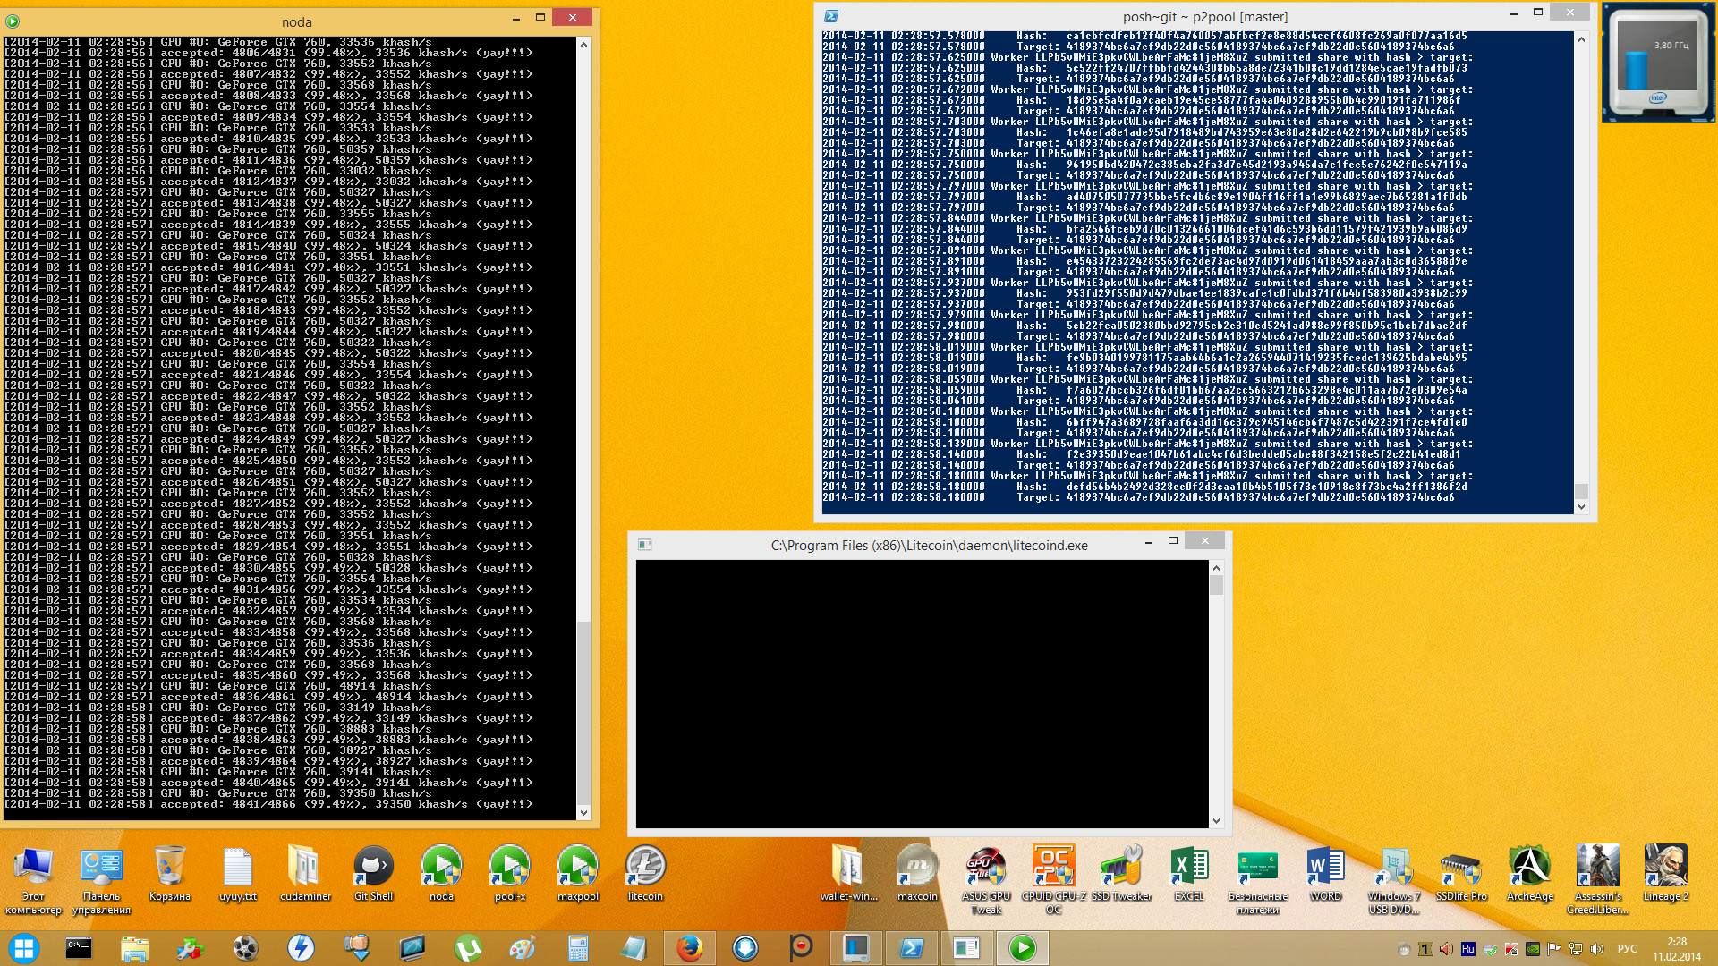Launch Lineage 2 desktop shortcut
The width and height of the screenshot is (1718, 966).
tap(1665, 875)
